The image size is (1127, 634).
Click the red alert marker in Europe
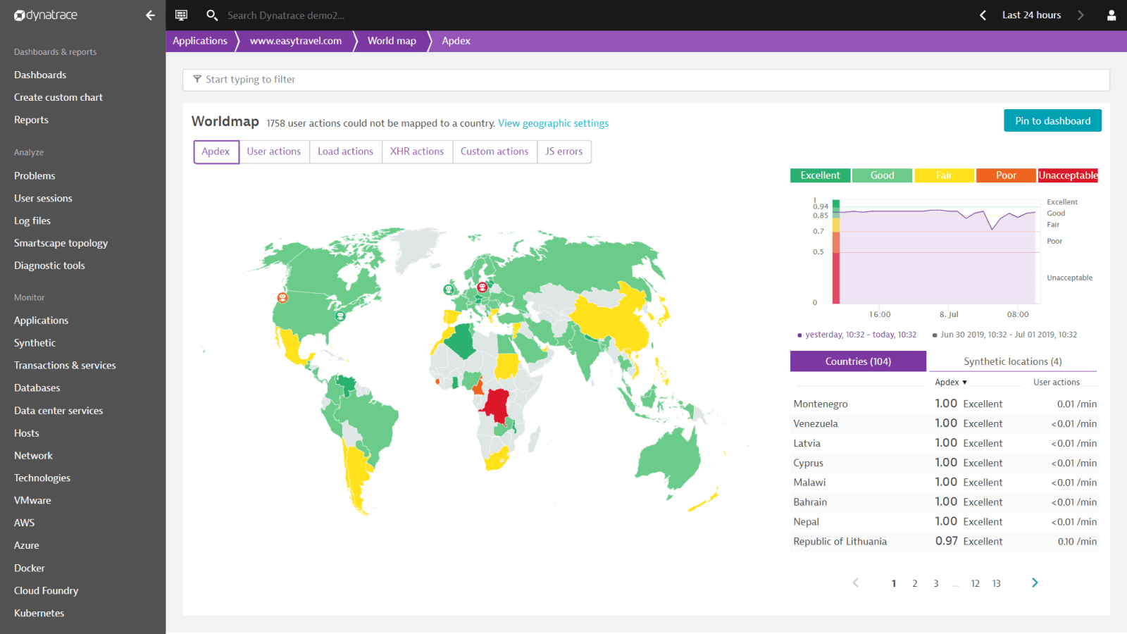[x=482, y=287]
